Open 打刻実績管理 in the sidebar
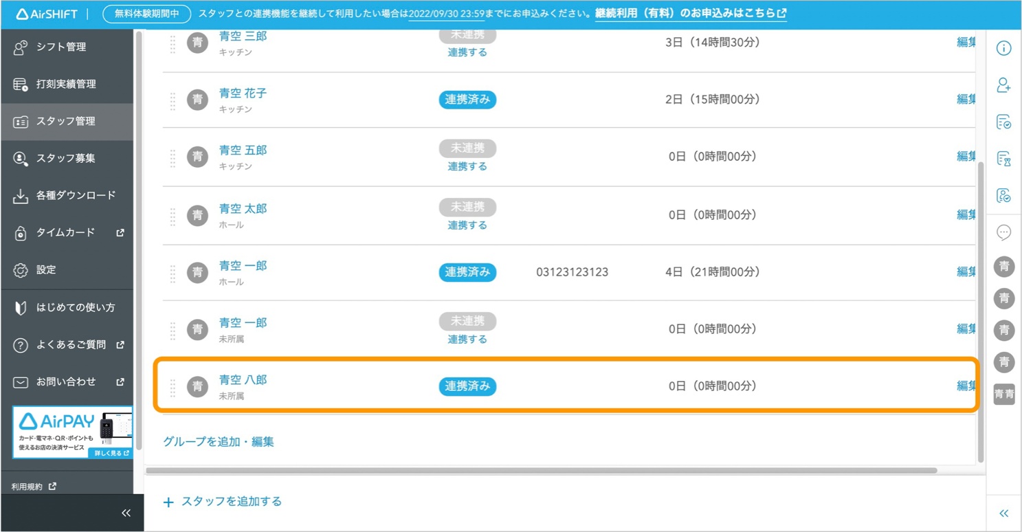 pyautogui.click(x=65, y=84)
